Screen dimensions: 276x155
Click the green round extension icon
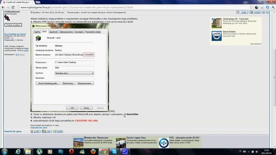tap(257, 7)
